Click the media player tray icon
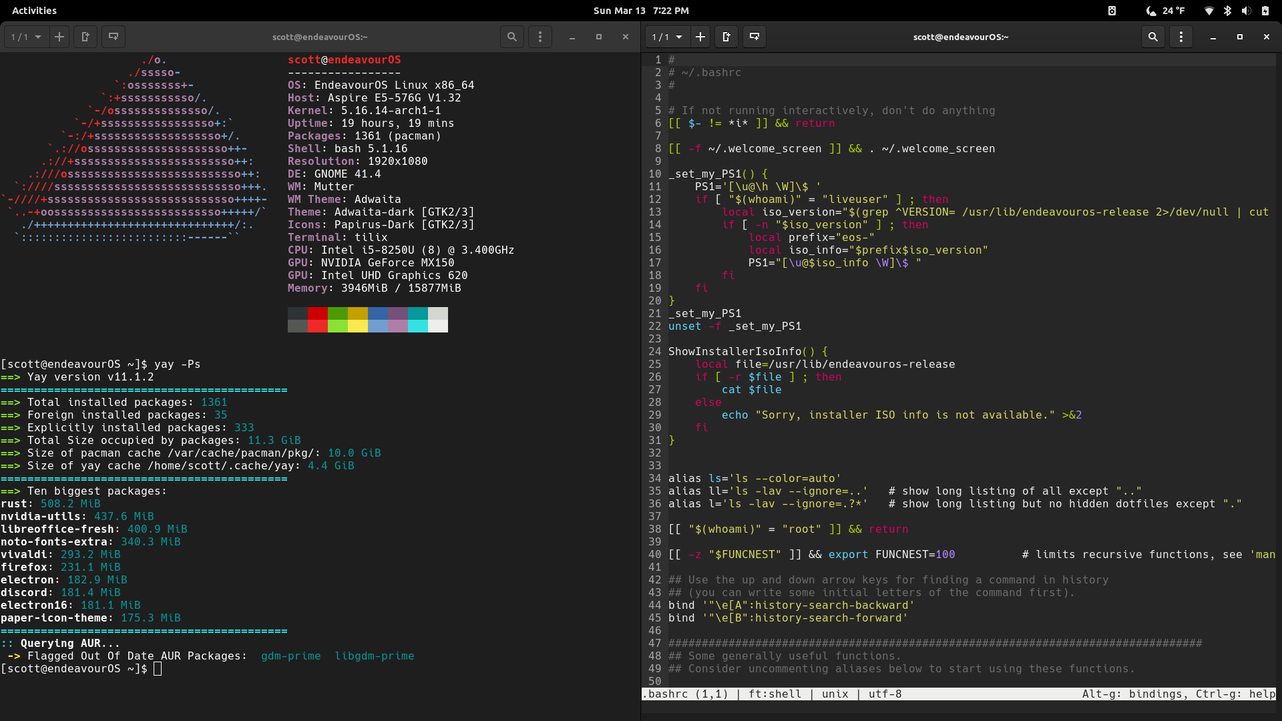The width and height of the screenshot is (1282, 721). point(1112,11)
